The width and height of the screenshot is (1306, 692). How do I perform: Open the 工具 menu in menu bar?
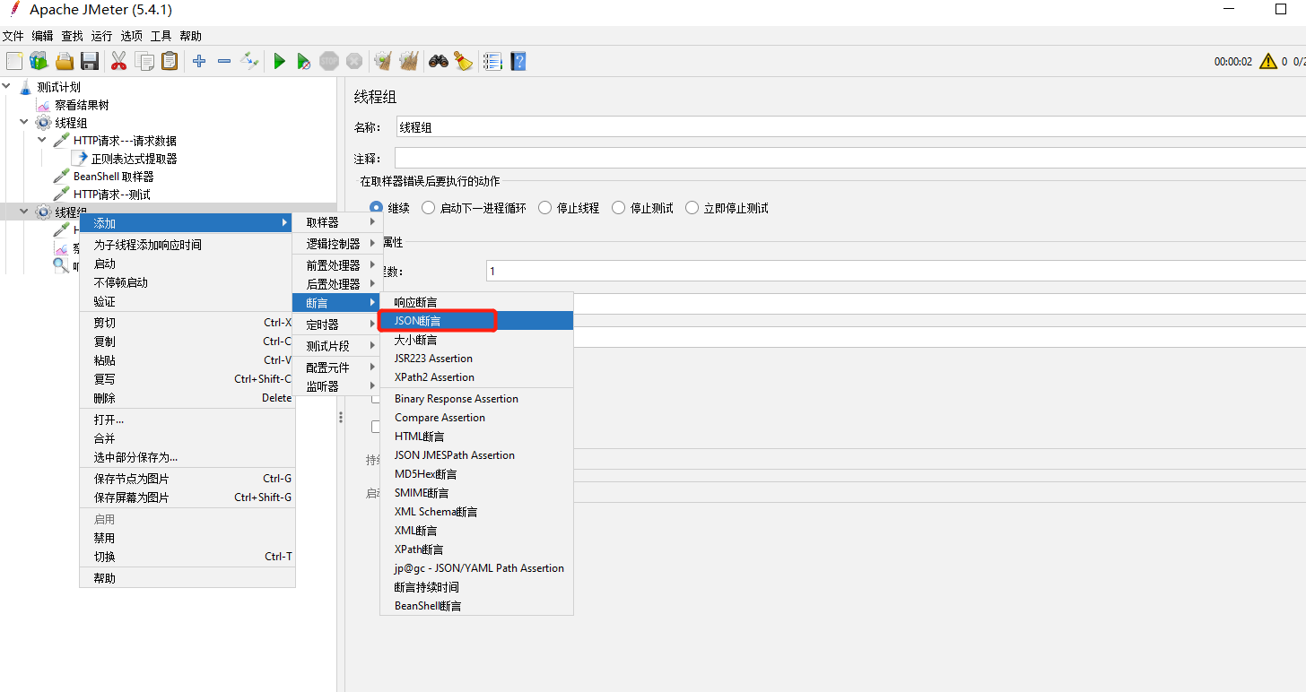[x=161, y=36]
